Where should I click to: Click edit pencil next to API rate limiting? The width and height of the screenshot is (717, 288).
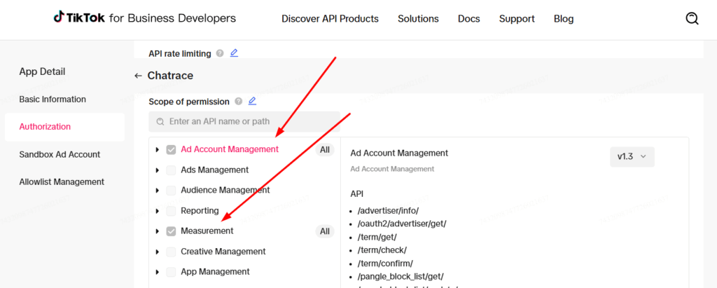pyautogui.click(x=234, y=53)
